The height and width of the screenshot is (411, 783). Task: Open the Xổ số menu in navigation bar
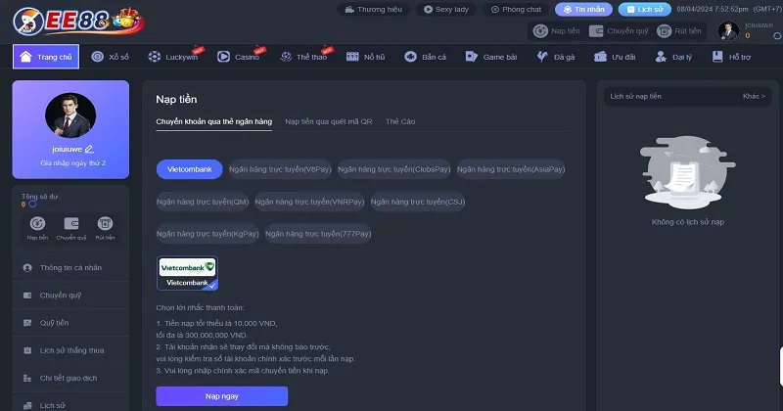(x=111, y=57)
